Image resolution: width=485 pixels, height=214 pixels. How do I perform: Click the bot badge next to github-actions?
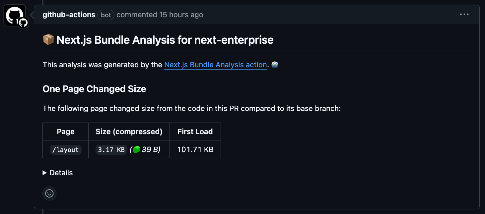[x=105, y=15]
